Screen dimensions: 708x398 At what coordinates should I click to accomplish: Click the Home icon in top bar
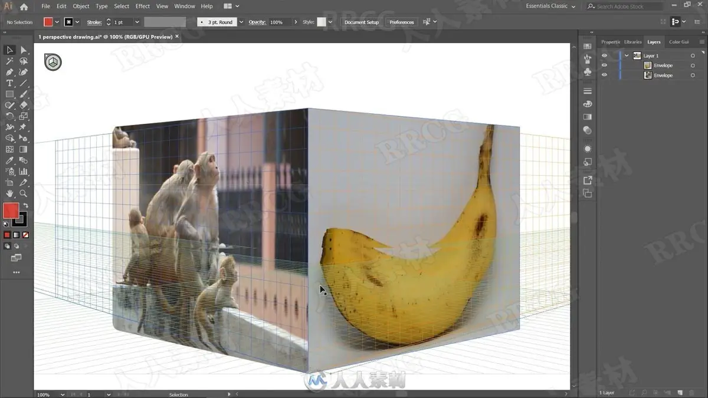[x=24, y=6]
